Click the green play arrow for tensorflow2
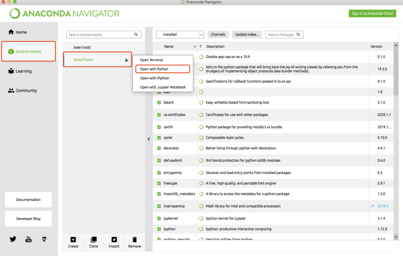The image size is (403, 256). click(x=126, y=60)
